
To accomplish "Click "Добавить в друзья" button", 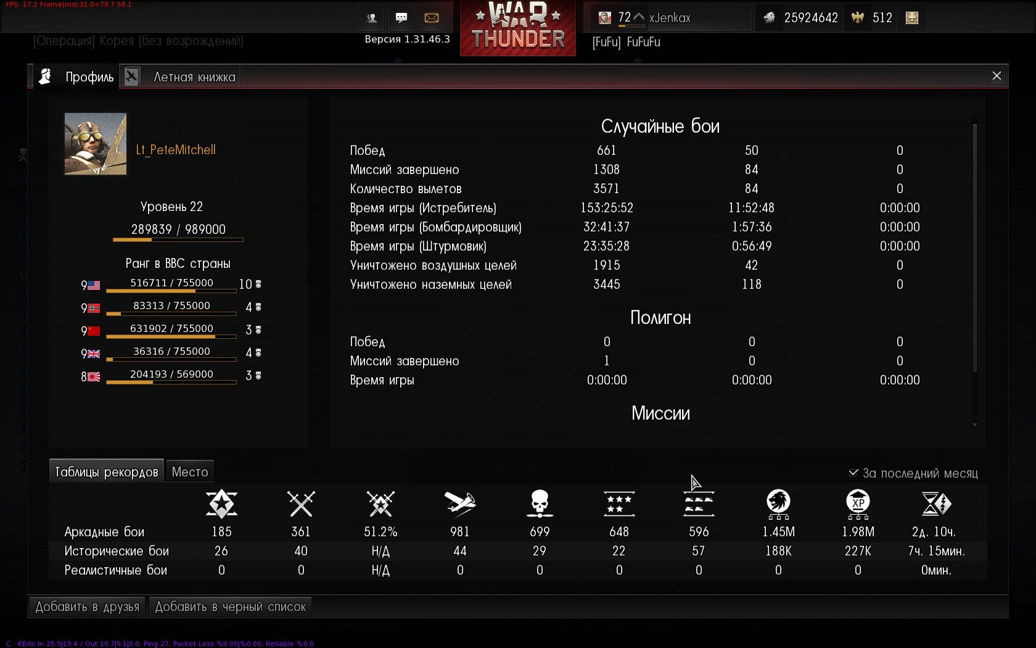I will click(x=88, y=607).
